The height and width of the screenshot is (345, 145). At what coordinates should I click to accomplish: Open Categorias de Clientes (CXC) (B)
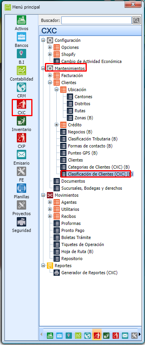pyautogui.click(x=99, y=167)
